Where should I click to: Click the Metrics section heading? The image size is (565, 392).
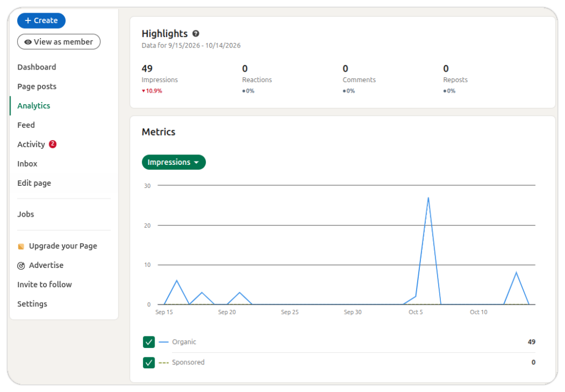(x=158, y=132)
